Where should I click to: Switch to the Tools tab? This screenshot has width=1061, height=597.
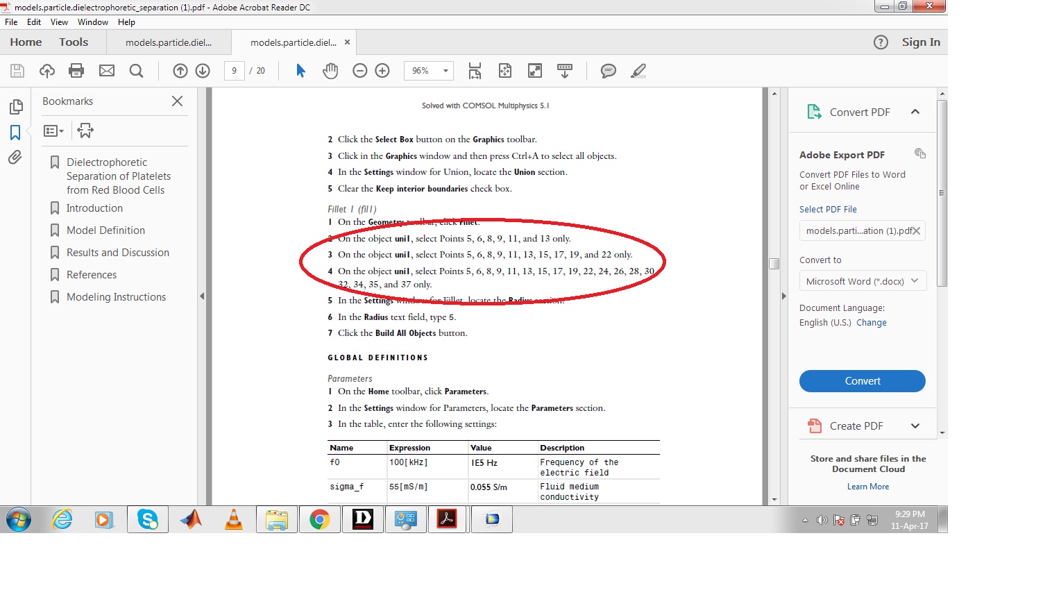74,42
